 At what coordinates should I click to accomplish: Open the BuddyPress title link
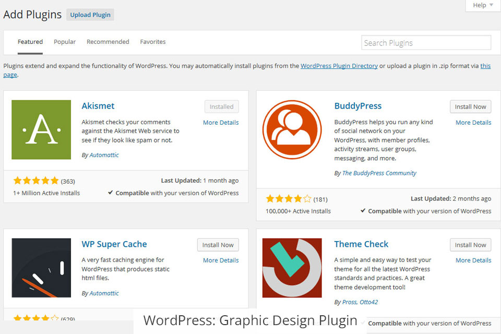click(x=358, y=106)
